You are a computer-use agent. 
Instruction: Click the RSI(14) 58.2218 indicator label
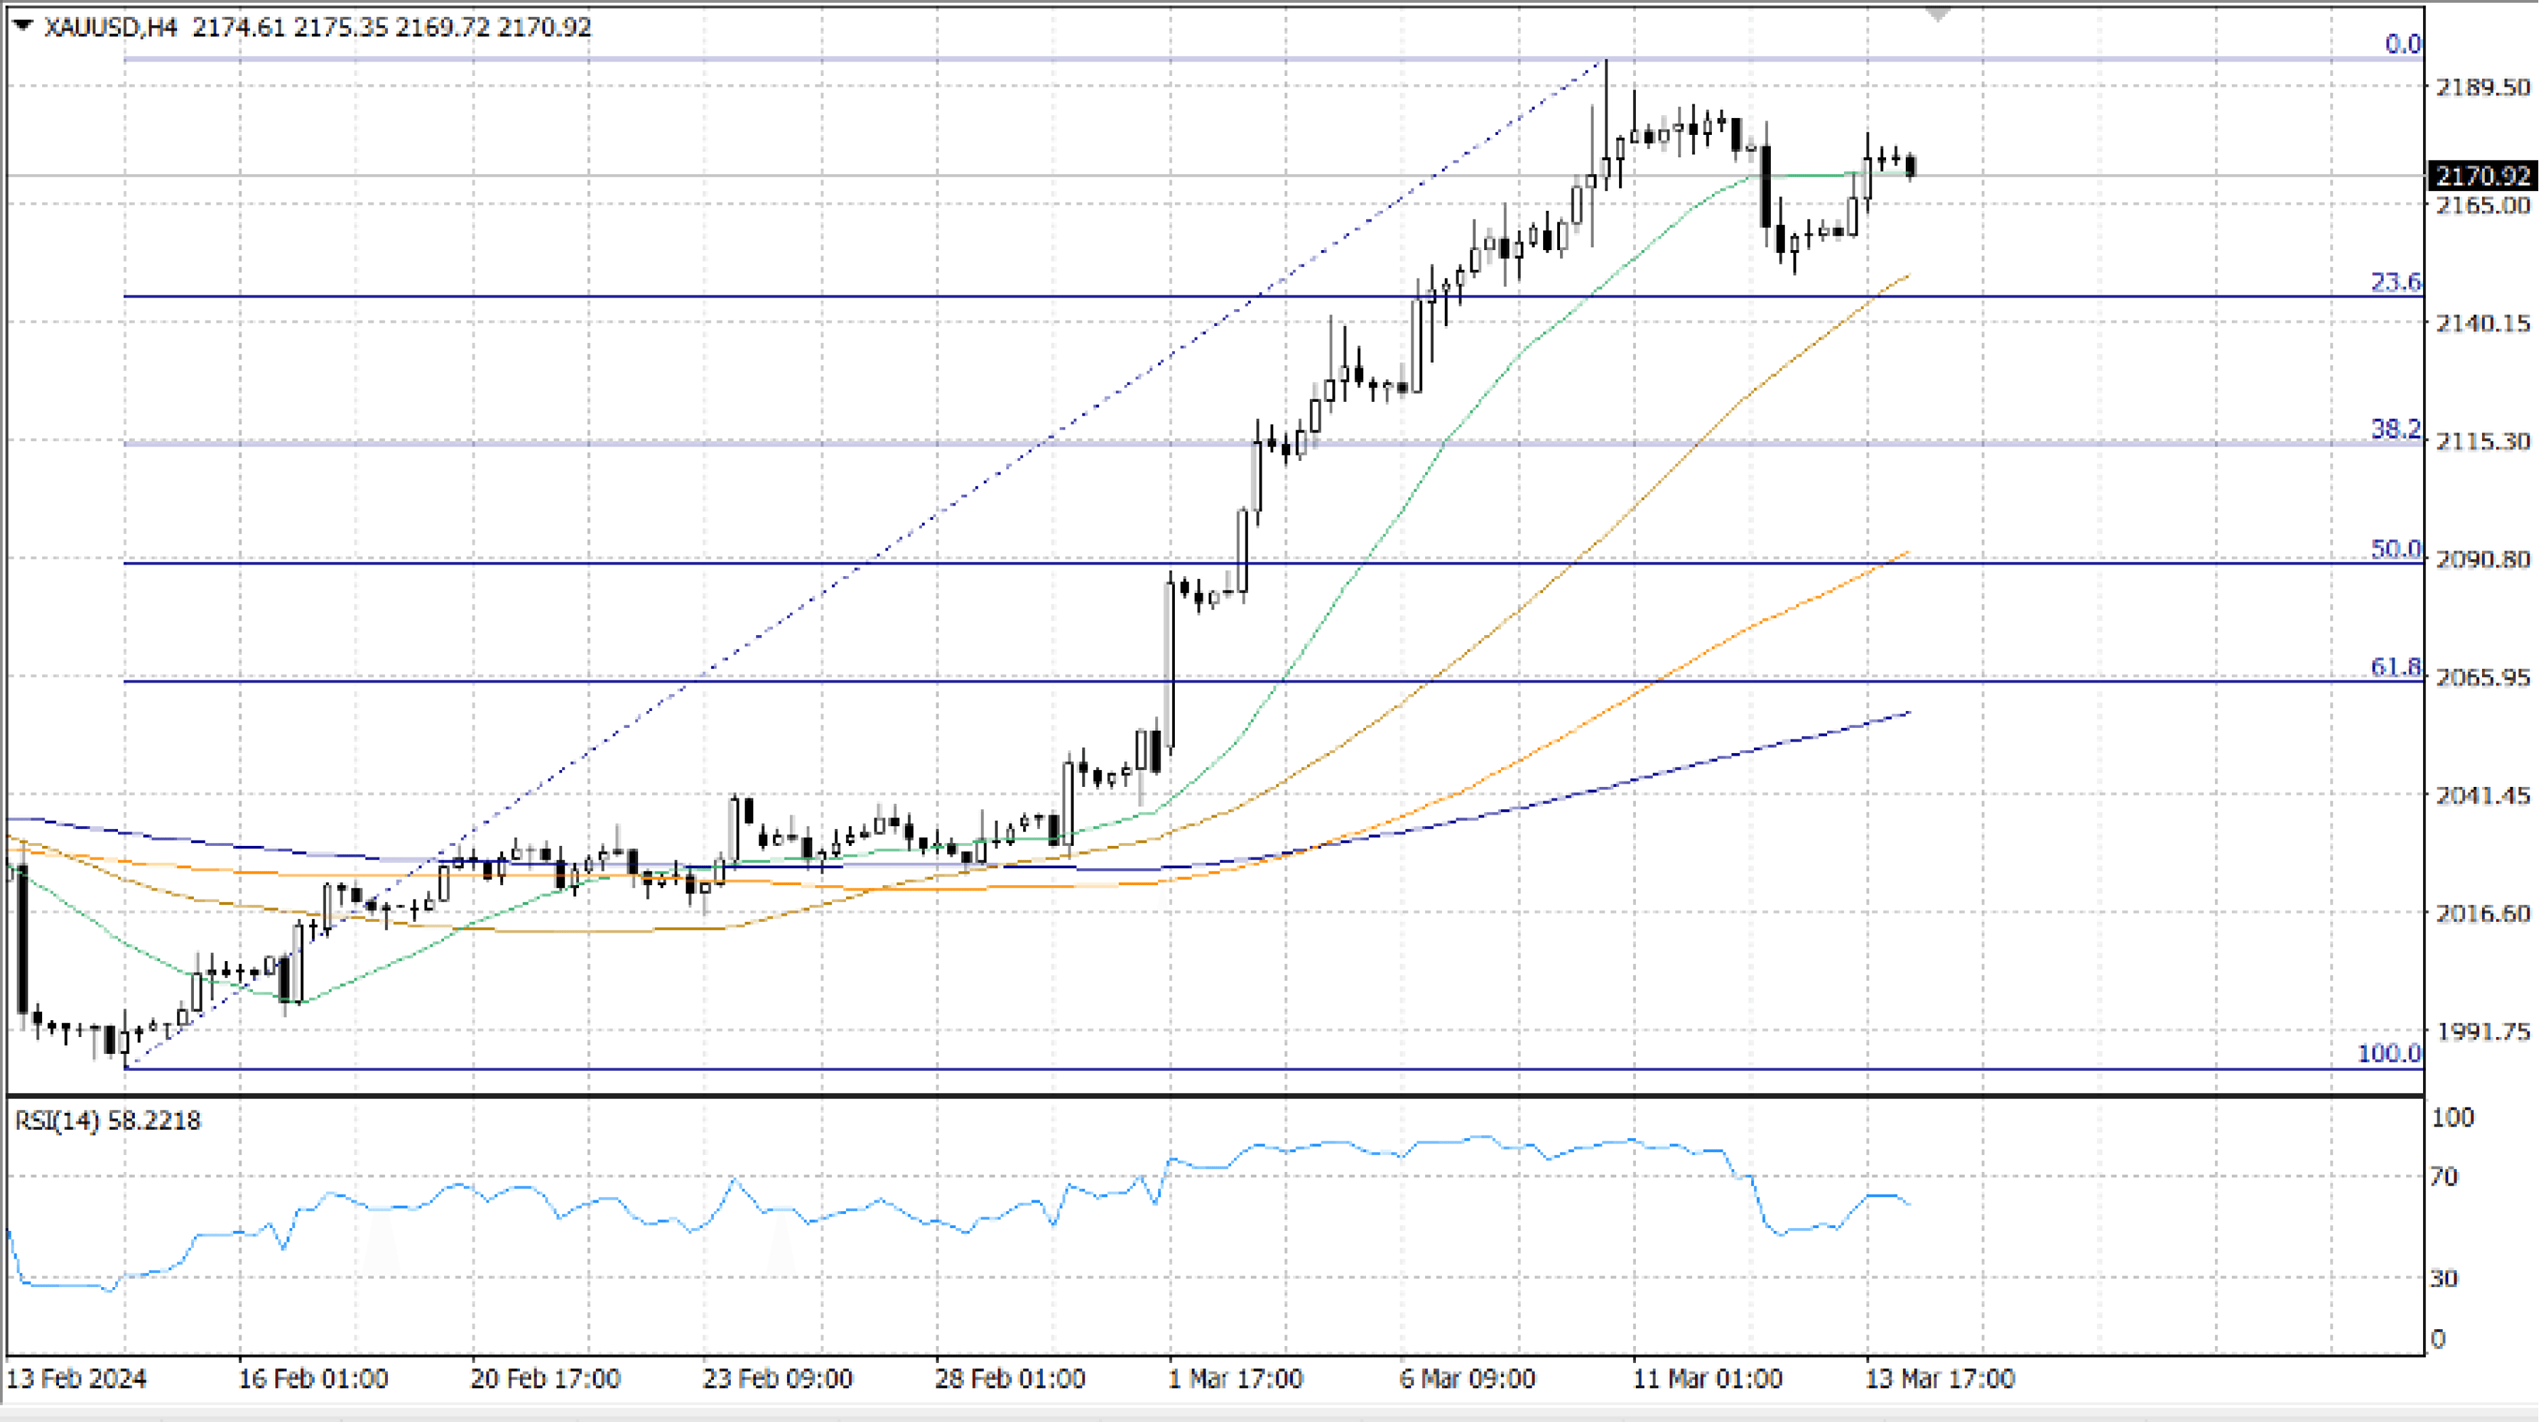click(x=108, y=1120)
